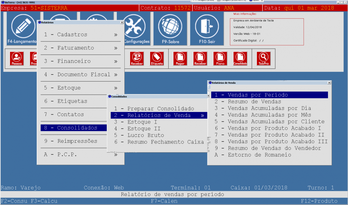Click the Mais Informações link
This screenshot has width=348, height=205.
point(245,14)
